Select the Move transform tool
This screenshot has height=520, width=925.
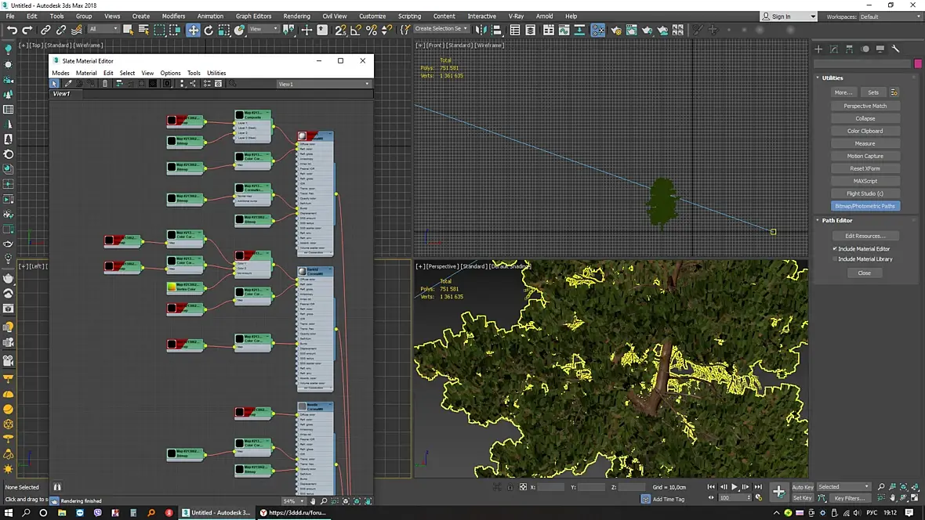(x=194, y=30)
